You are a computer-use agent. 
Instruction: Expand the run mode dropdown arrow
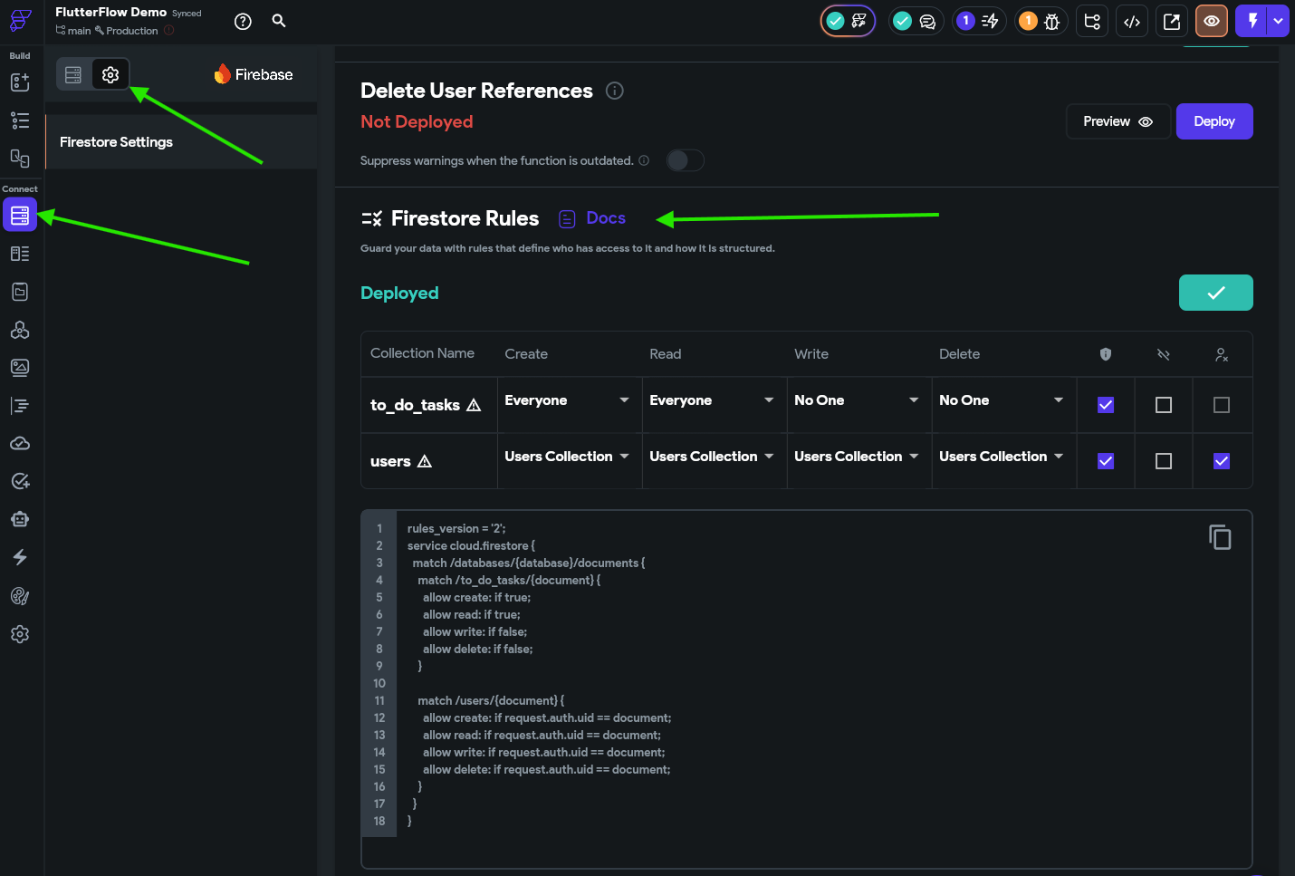point(1279,21)
